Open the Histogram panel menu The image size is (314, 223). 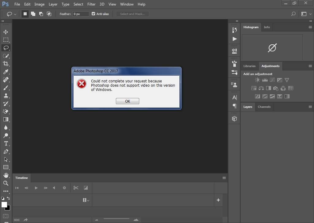coord(310,27)
